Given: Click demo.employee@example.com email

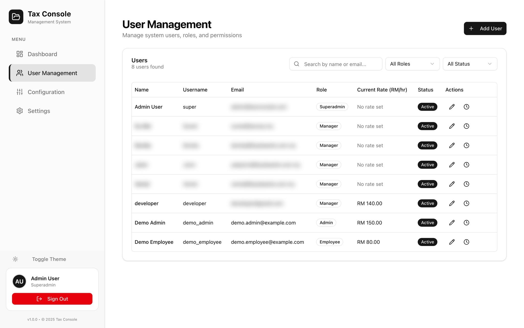Looking at the screenshot, I should click(267, 242).
